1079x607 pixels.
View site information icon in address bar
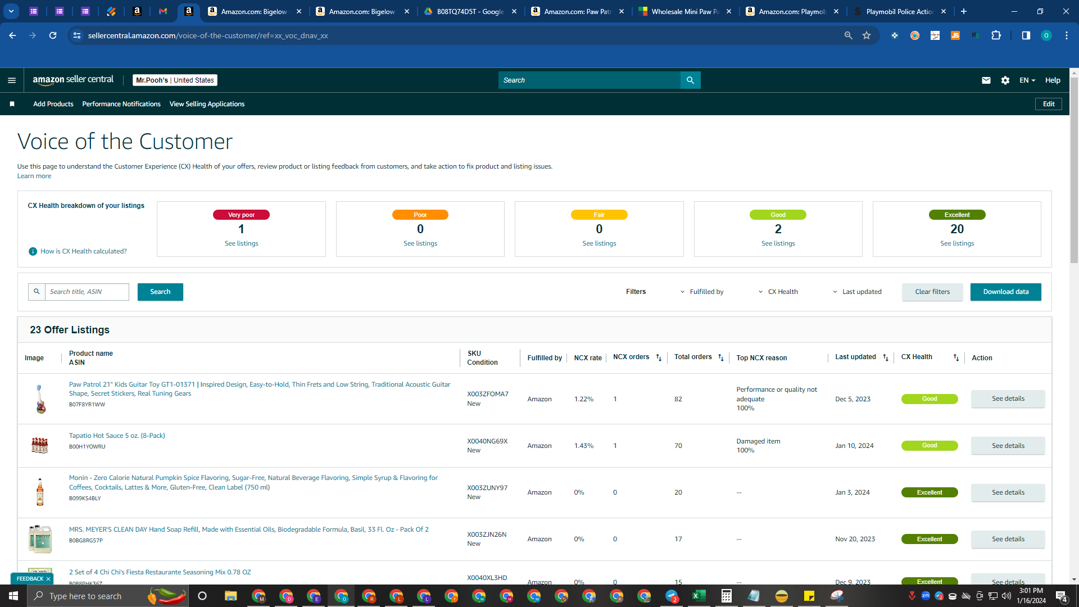click(77, 35)
